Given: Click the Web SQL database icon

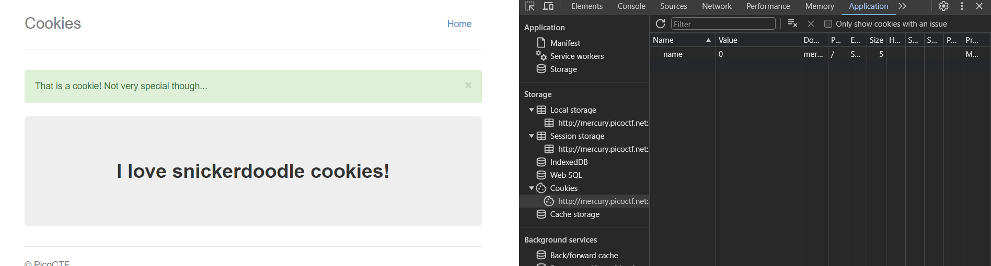Looking at the screenshot, I should click(541, 175).
